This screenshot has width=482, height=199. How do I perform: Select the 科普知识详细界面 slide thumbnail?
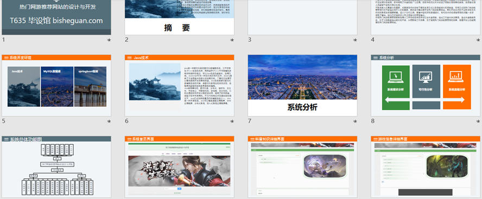pos(302,167)
